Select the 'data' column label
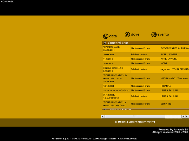189x141 pixels. [x=113, y=36]
